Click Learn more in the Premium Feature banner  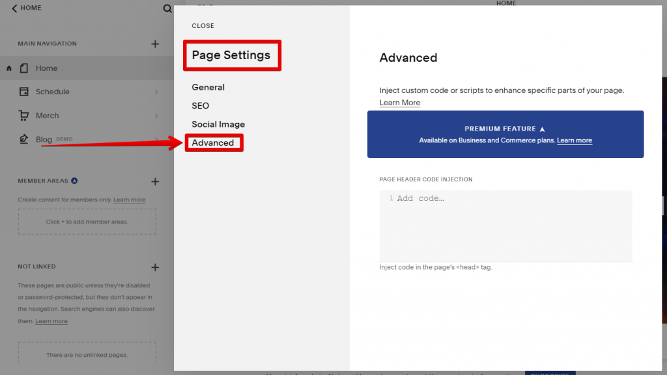pyautogui.click(x=574, y=140)
